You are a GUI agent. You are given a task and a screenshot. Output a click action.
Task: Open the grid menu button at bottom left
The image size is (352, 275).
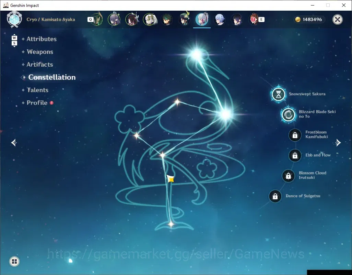(14, 261)
